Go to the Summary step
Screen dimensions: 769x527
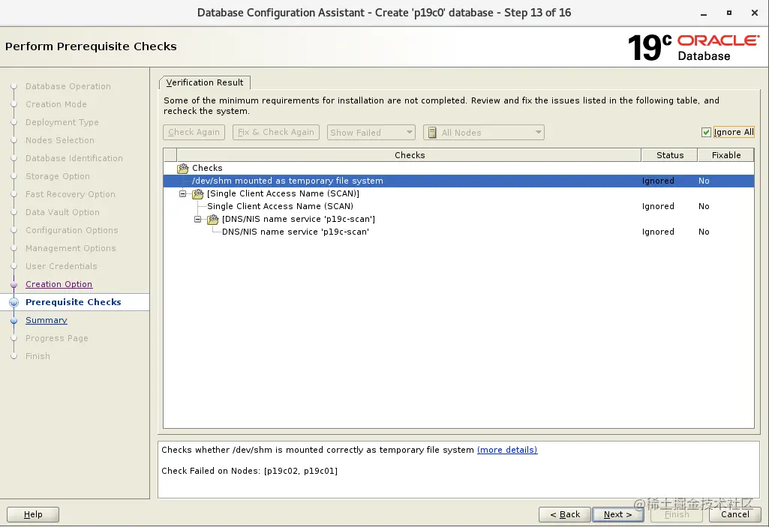[x=46, y=320]
